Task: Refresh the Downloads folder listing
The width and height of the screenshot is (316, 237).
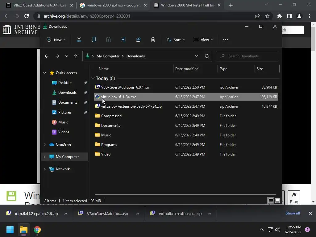Action: point(207,56)
